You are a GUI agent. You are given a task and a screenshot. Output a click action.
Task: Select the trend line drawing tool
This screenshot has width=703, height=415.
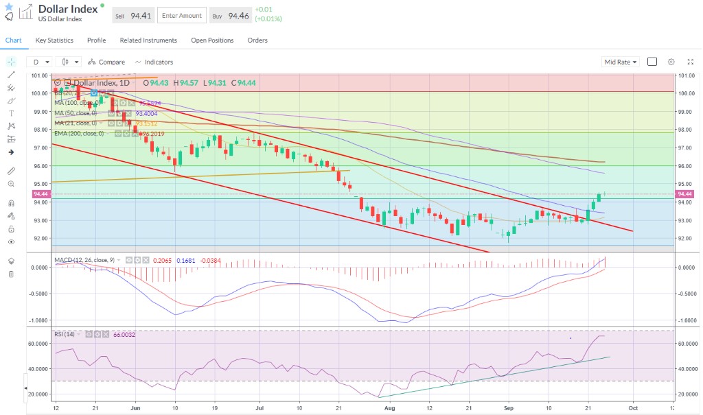coord(11,75)
